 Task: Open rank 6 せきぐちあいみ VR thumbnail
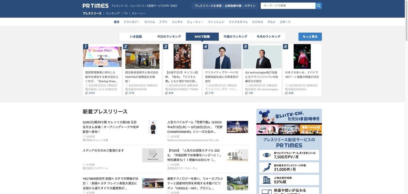(302, 56)
